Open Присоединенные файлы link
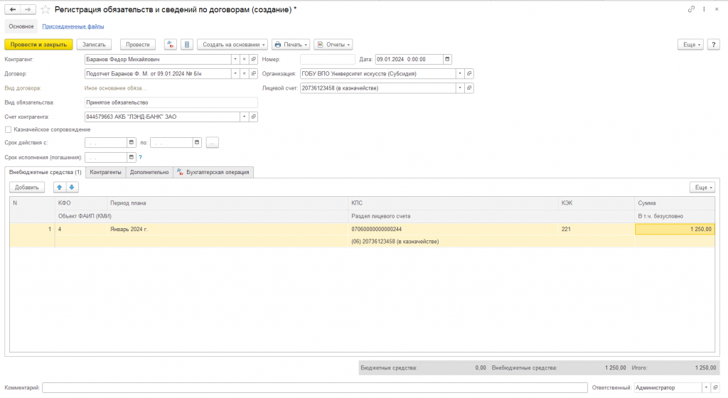728x398 pixels. click(73, 26)
